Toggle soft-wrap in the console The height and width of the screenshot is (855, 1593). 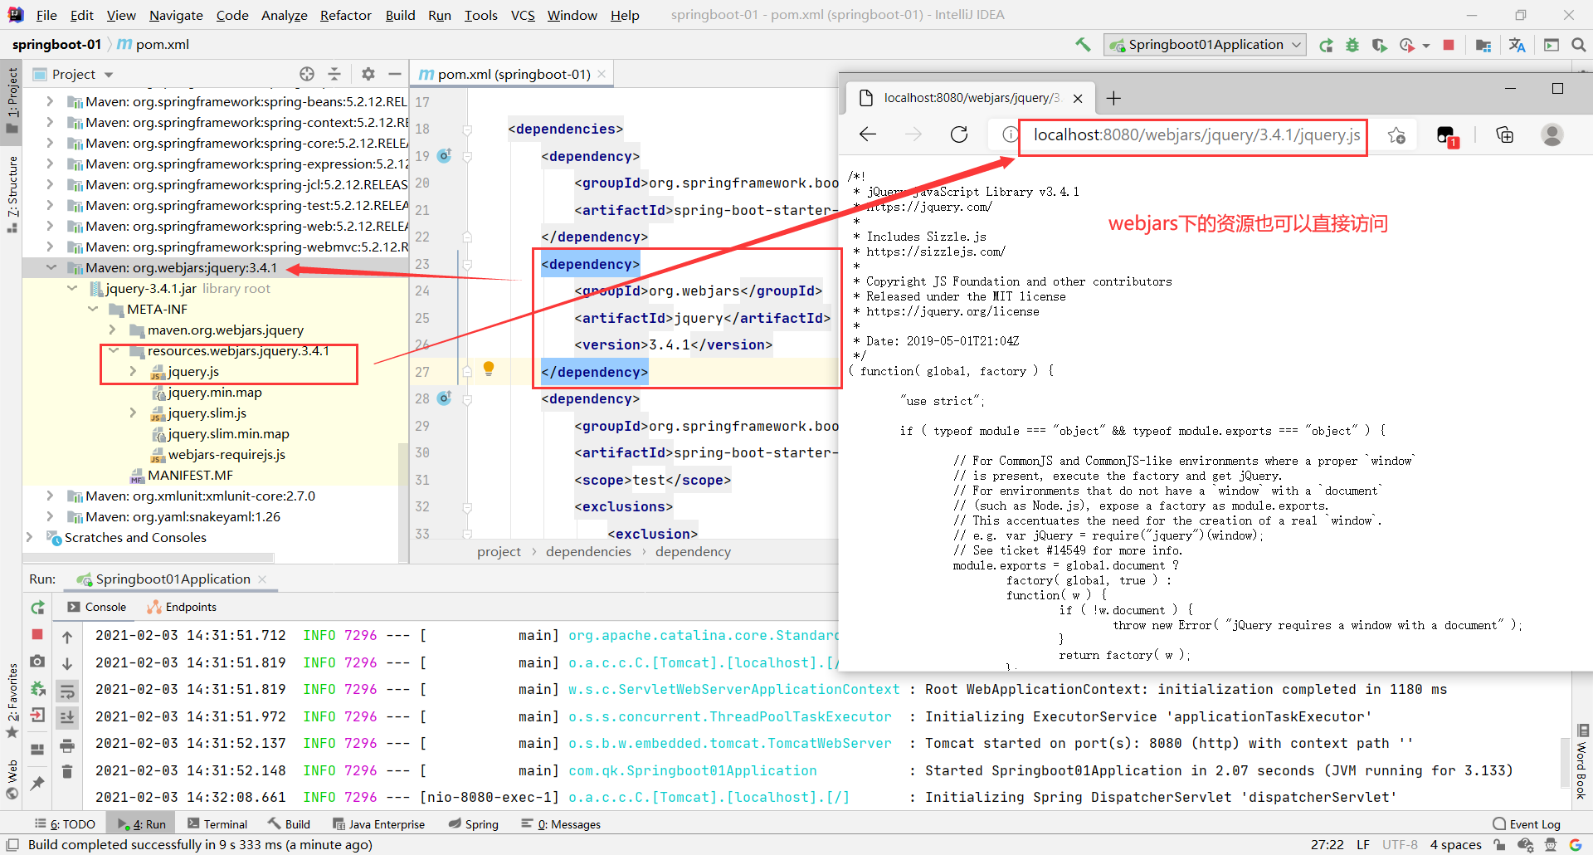pyautogui.click(x=67, y=690)
